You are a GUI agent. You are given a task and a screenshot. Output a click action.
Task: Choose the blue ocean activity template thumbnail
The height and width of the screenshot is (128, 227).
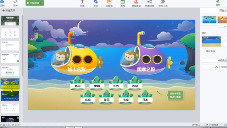point(209,20)
